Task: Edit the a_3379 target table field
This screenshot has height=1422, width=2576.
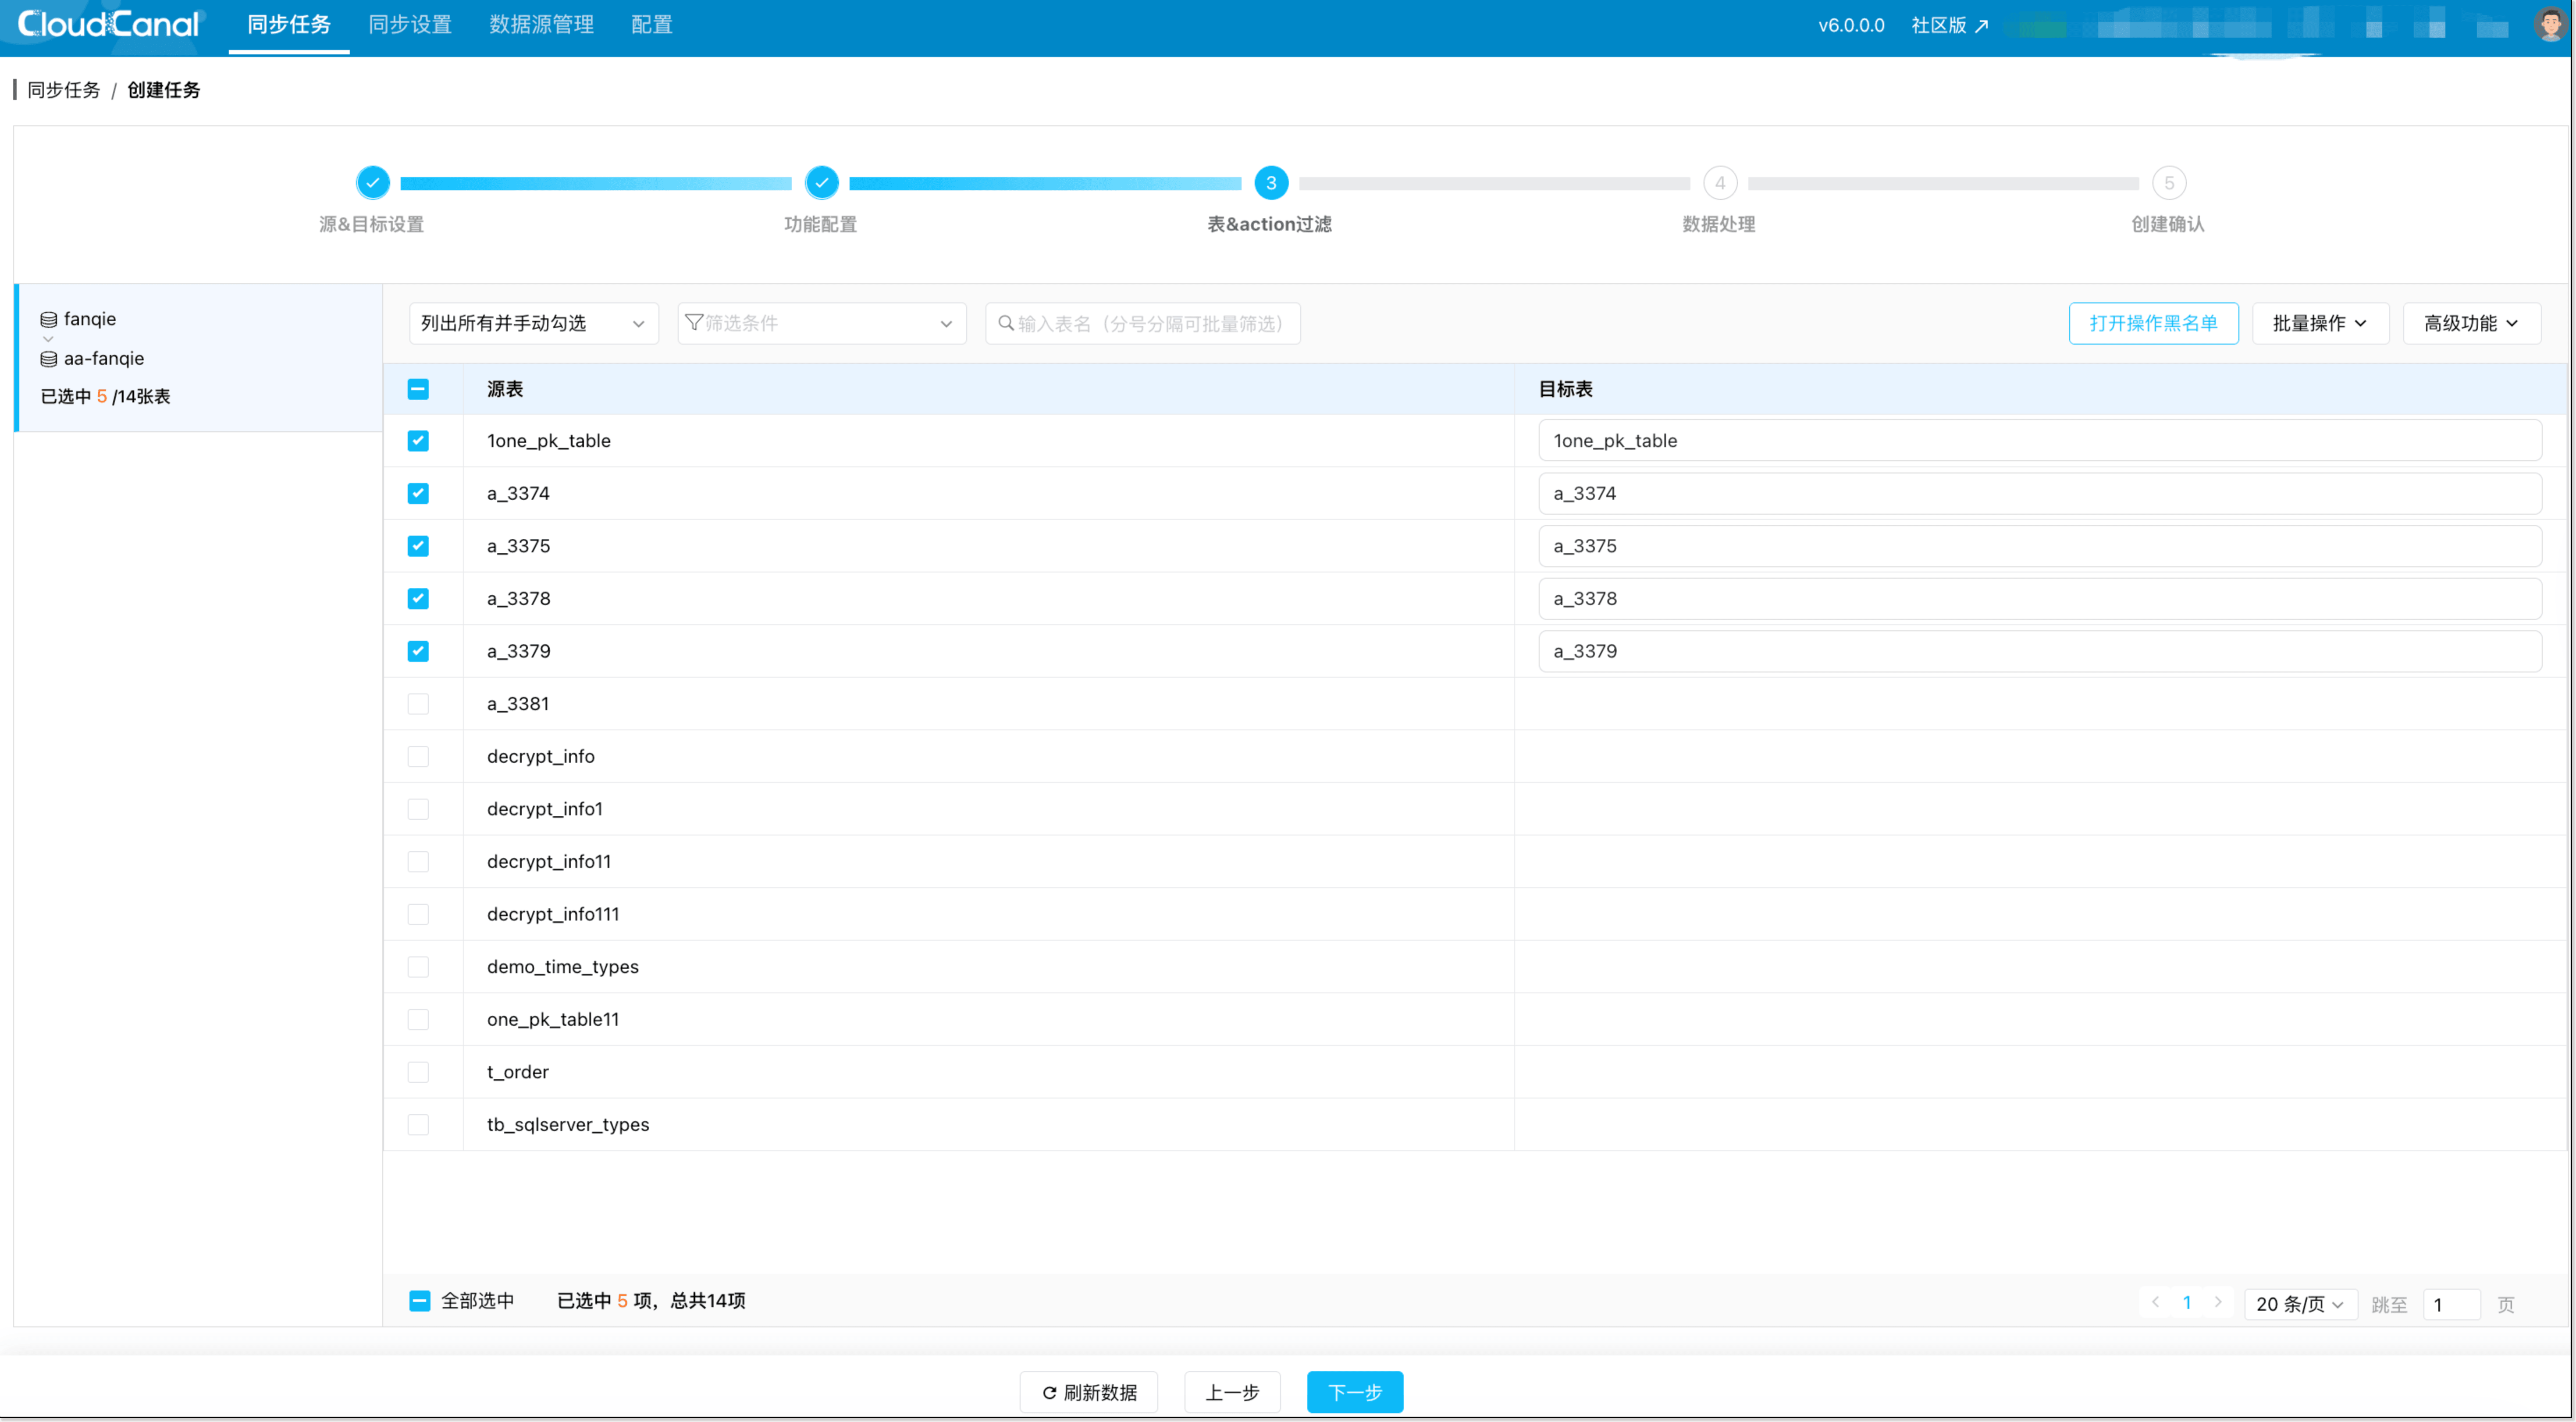Action: click(2040, 651)
